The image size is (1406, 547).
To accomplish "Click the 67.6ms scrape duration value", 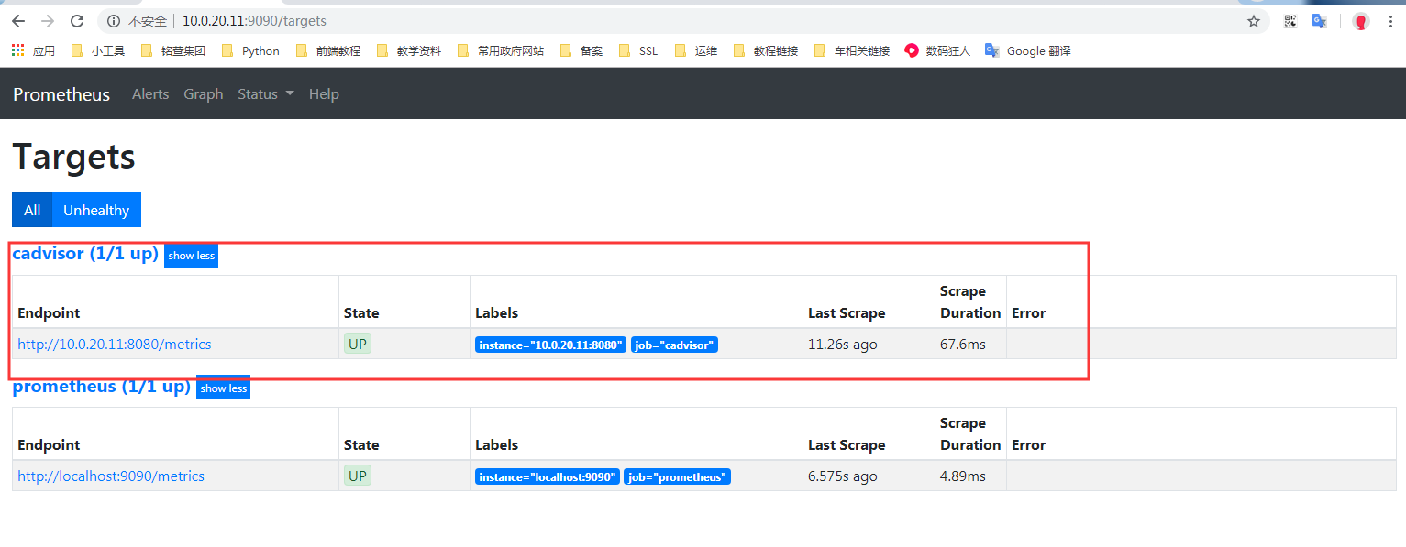I will [963, 345].
